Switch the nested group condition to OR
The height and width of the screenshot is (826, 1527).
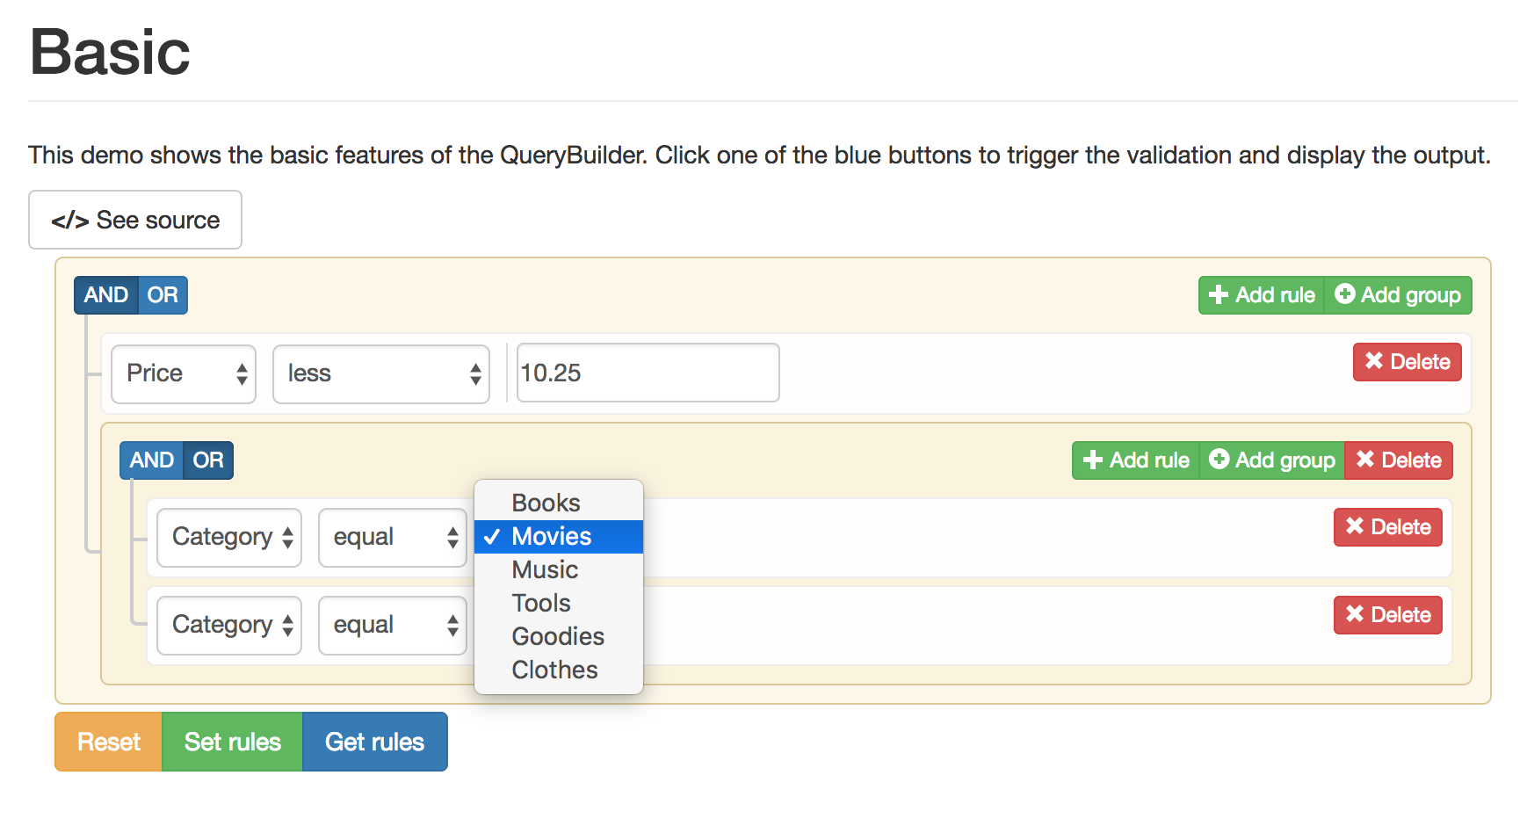click(208, 460)
